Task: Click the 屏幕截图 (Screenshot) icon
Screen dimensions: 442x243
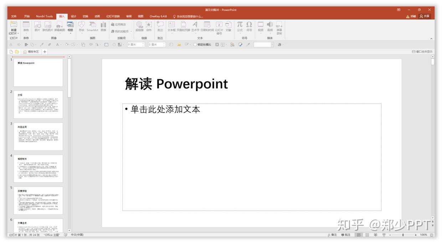Action: click(x=60, y=25)
